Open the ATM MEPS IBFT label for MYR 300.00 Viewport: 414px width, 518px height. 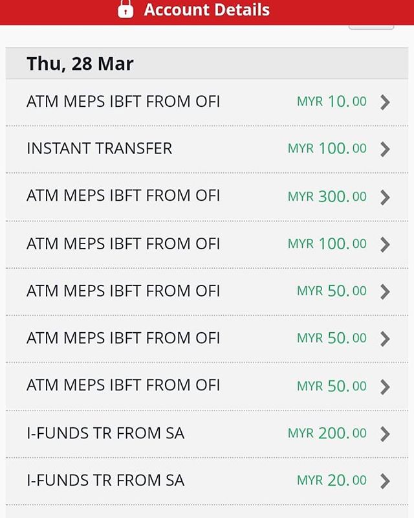point(123,196)
